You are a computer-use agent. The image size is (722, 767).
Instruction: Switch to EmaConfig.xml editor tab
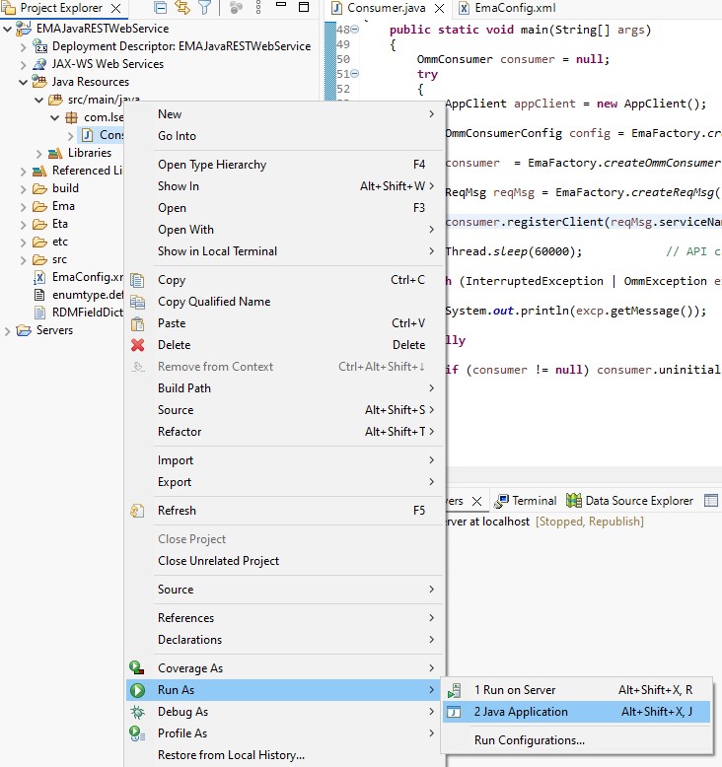pyautogui.click(x=508, y=8)
